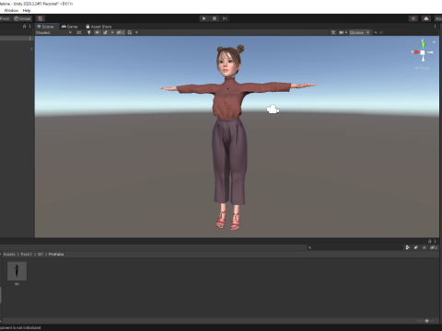This screenshot has width=442, height=331.
Task: Go to Assets in the breadcrumb
Action: point(9,255)
